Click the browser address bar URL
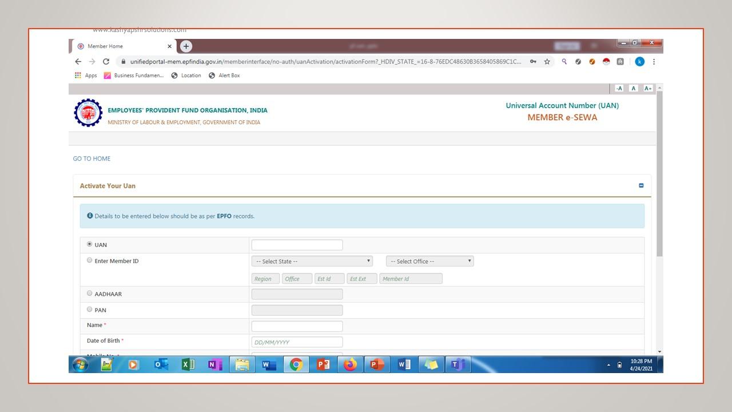The height and width of the screenshot is (412, 732). point(325,62)
